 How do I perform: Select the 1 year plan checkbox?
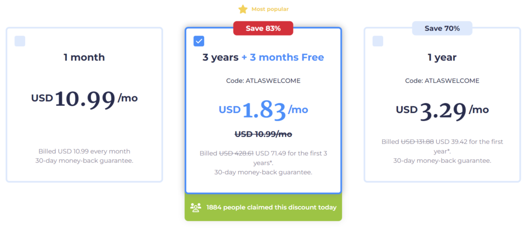pyautogui.click(x=377, y=41)
